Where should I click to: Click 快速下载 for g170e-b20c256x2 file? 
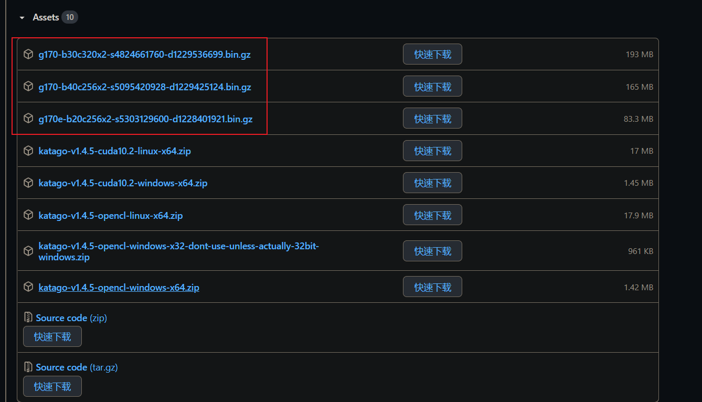point(432,119)
